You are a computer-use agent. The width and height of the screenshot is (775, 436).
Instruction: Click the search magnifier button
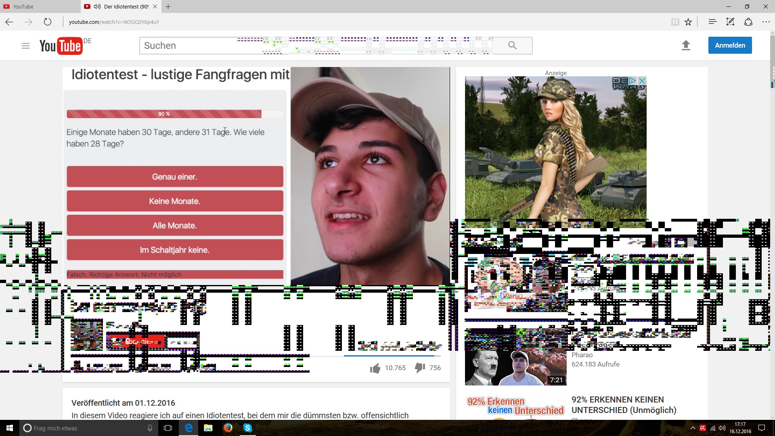512,46
